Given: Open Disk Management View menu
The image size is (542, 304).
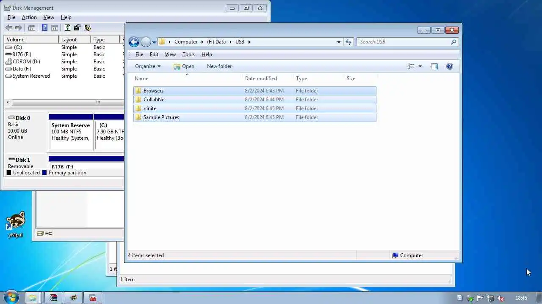Looking at the screenshot, I should pos(49,17).
